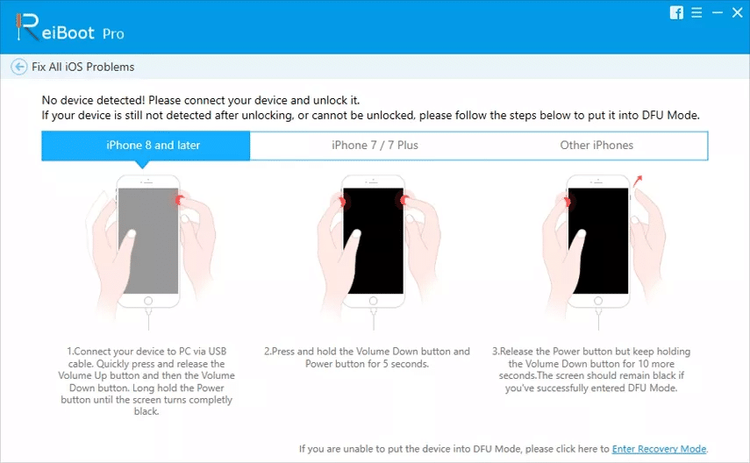
Task: Click the red power button highlight in step 1
Action: [x=179, y=200]
